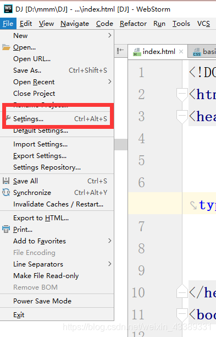Click the floppy disk icon beside Save All
Image resolution: width=216 pixels, height=337 pixels.
tap(6, 181)
